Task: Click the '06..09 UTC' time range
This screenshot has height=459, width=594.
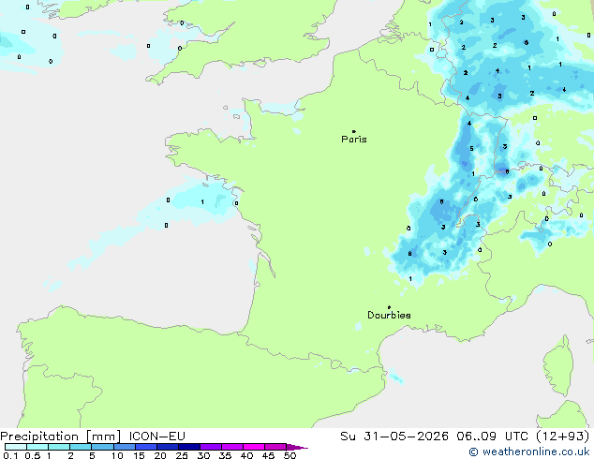Action: pyautogui.click(x=493, y=436)
